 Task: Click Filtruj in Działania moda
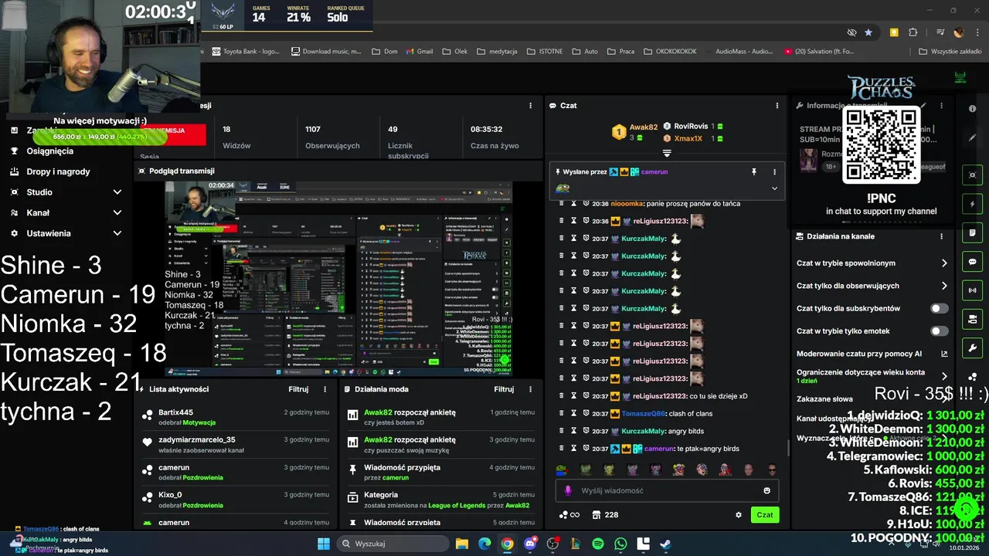coord(504,389)
